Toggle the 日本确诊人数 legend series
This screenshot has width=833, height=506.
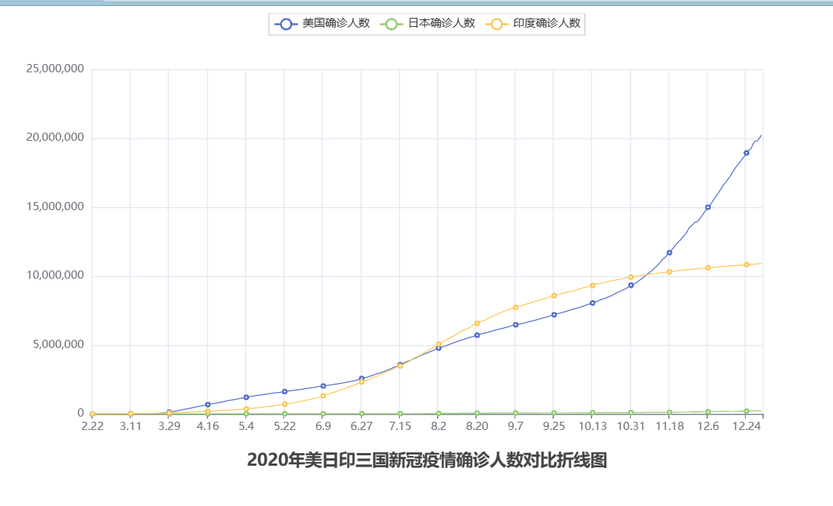(x=428, y=23)
